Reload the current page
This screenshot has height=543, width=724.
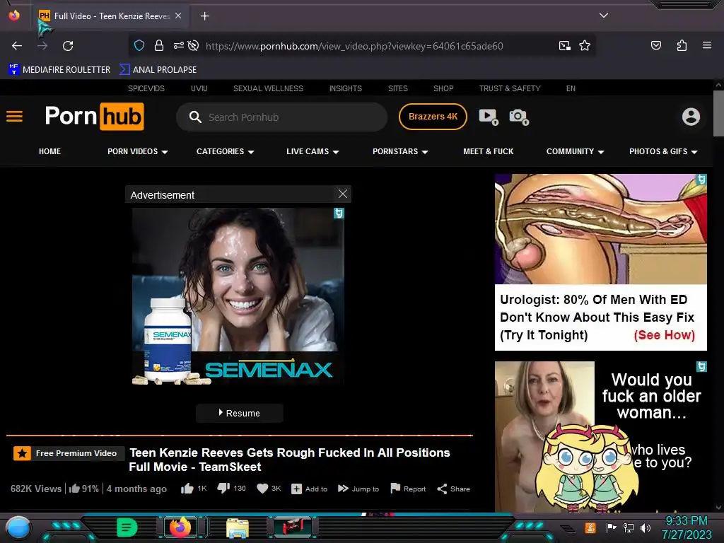click(x=68, y=46)
